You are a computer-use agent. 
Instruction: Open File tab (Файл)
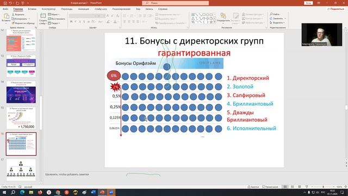[5, 9]
